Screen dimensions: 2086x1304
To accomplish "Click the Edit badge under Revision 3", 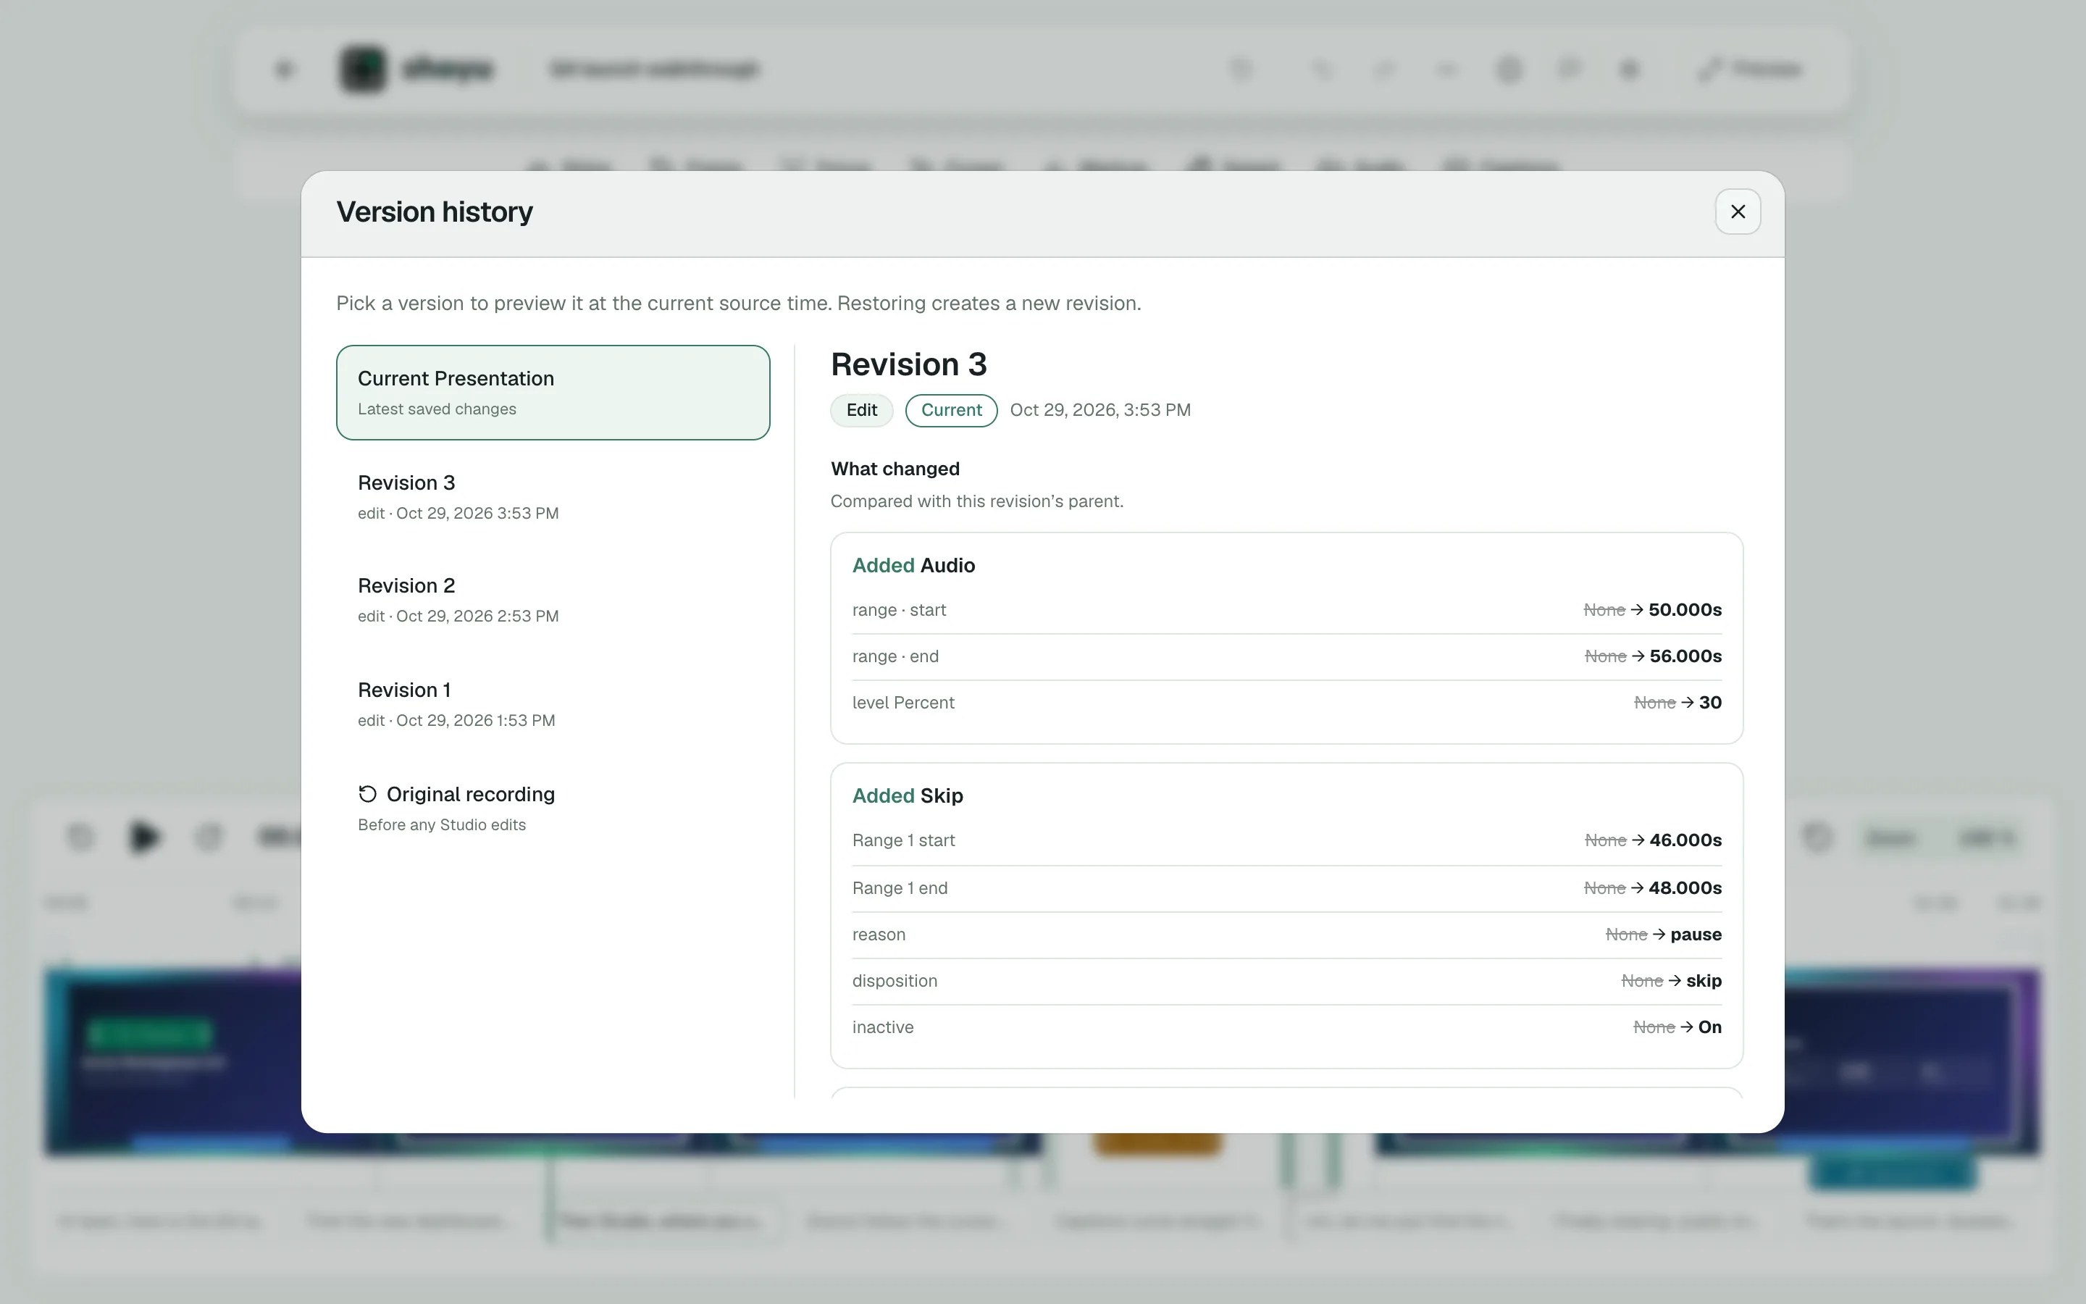I will point(861,409).
